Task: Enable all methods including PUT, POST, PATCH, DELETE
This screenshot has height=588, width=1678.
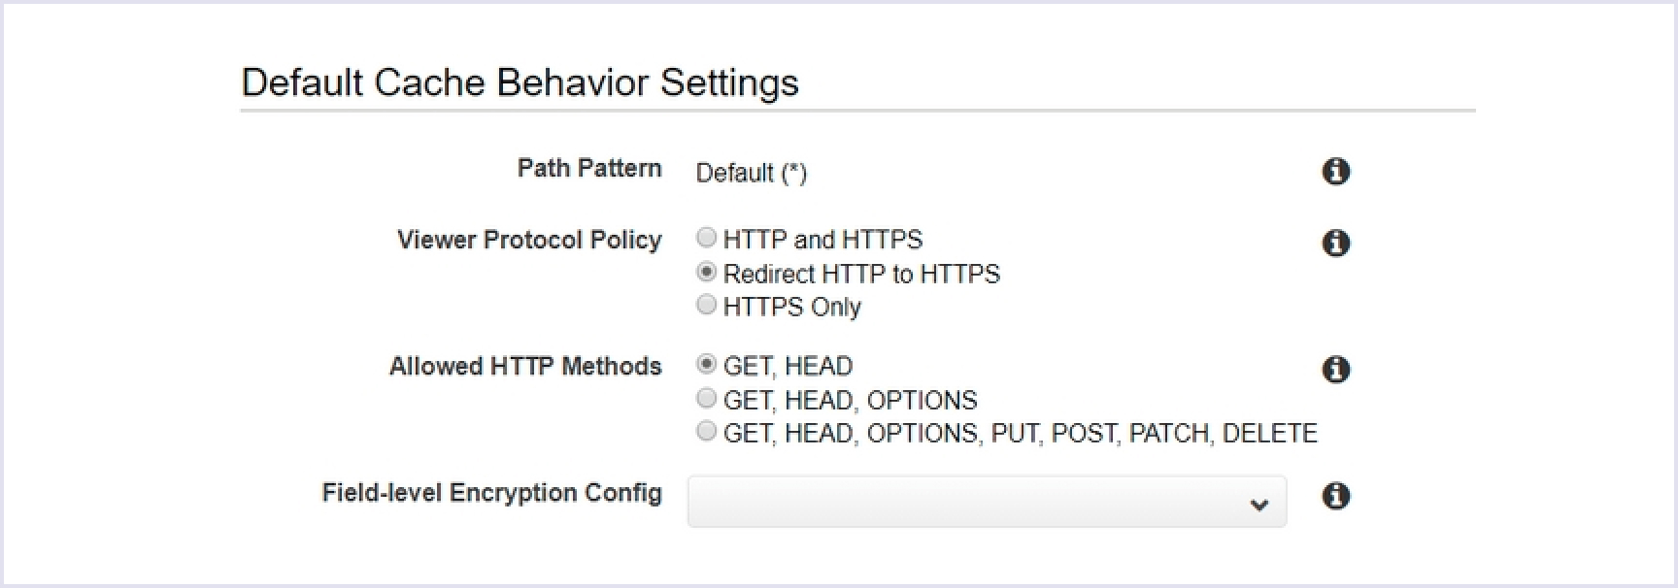Action: [x=707, y=431]
